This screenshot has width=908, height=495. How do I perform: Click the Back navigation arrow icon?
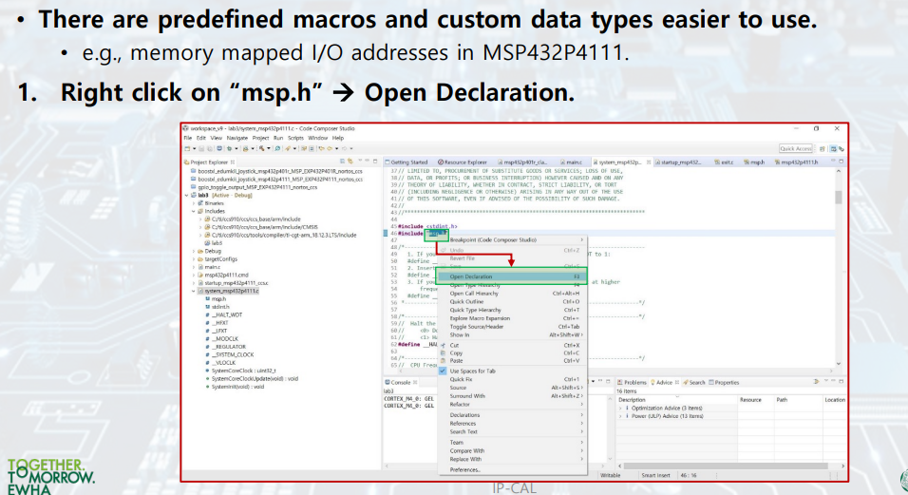tap(331, 148)
